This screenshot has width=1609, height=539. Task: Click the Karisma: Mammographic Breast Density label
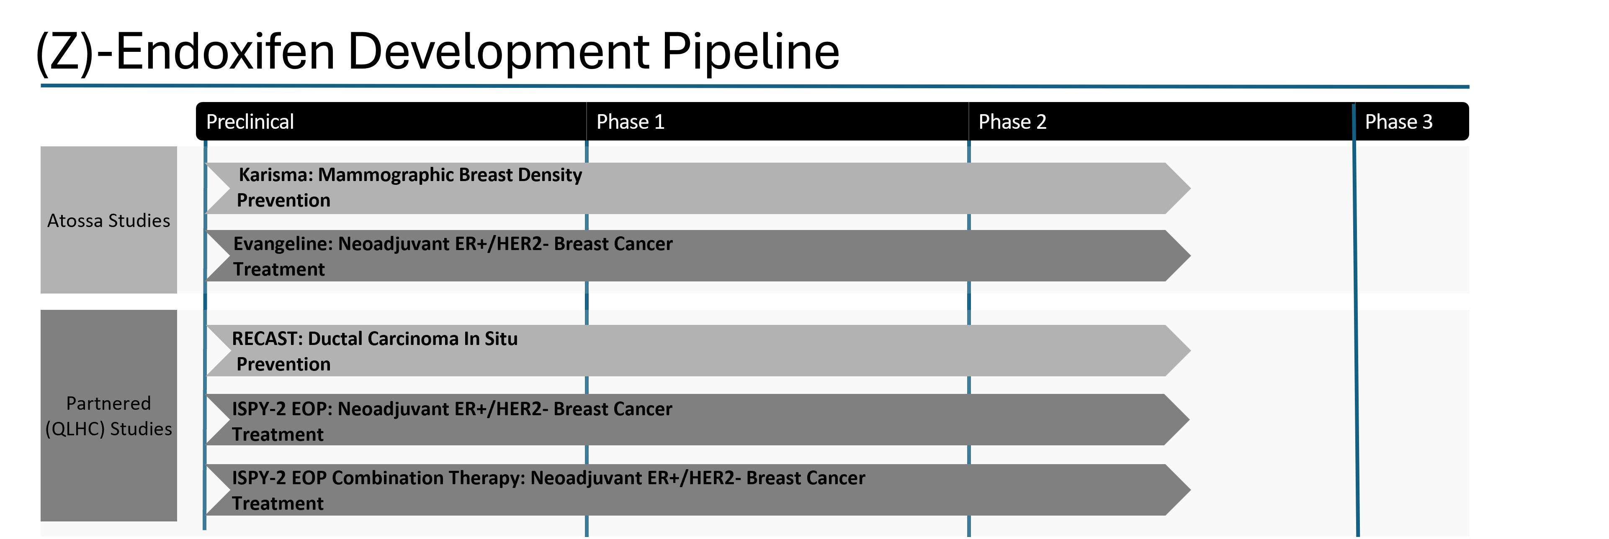pyautogui.click(x=410, y=175)
